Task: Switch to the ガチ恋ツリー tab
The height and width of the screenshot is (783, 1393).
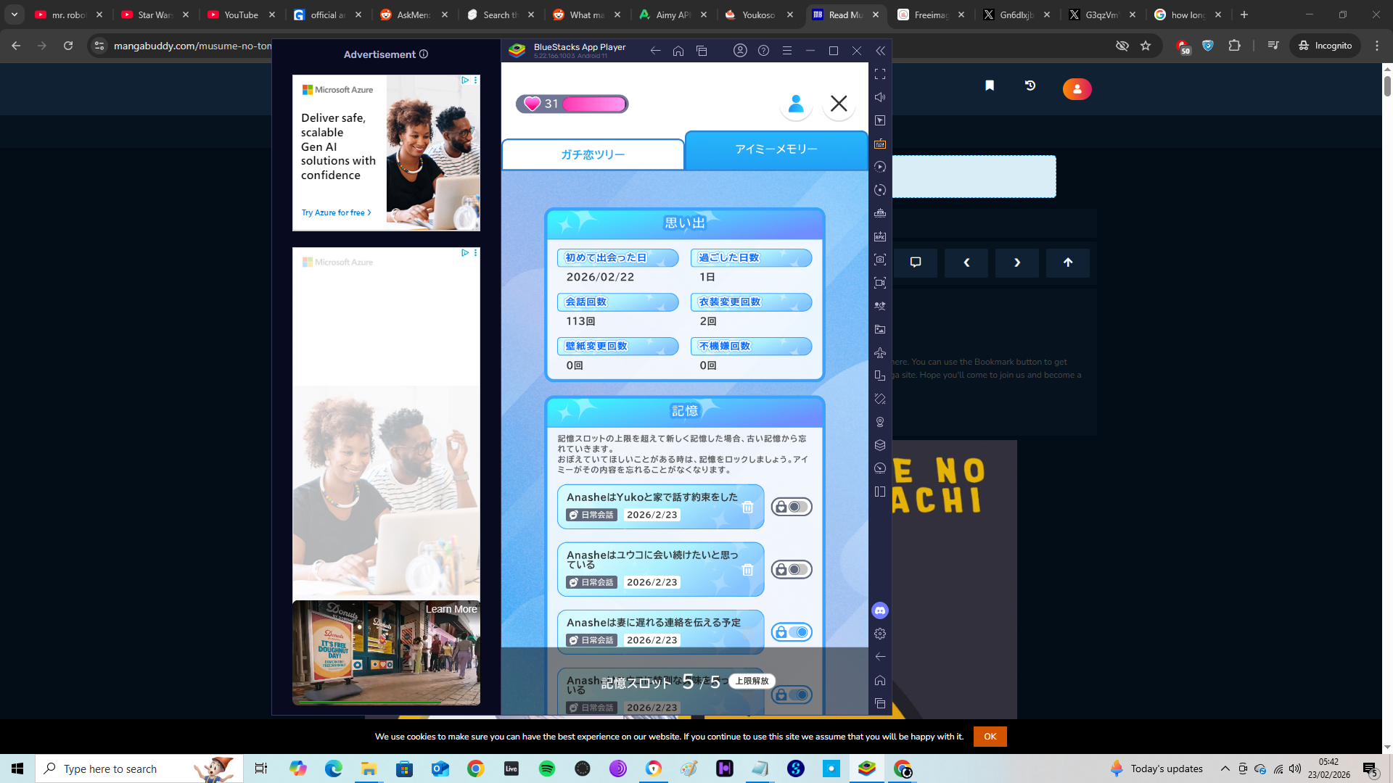Action: tap(593, 154)
